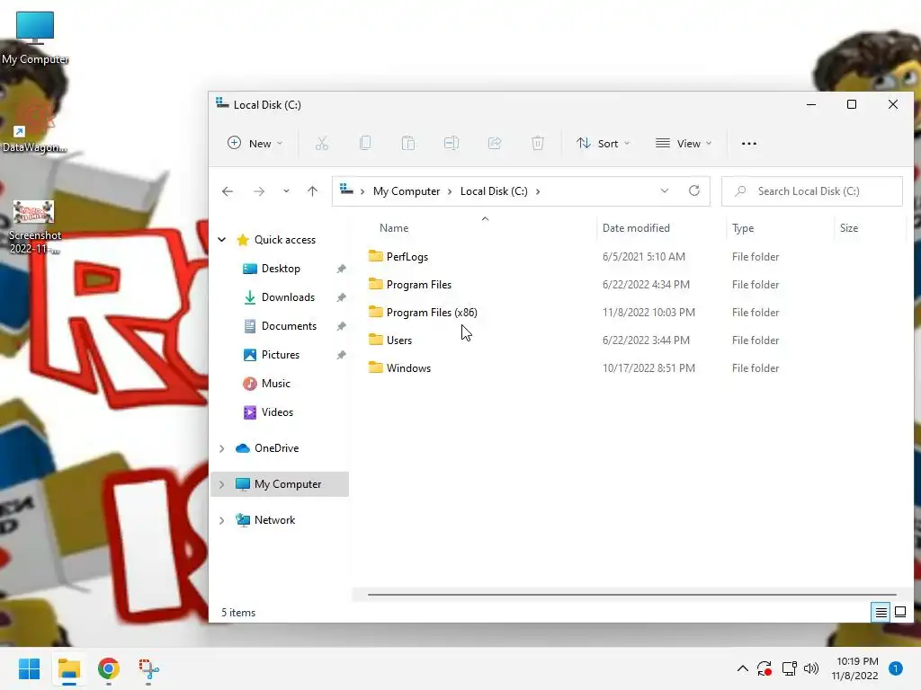This screenshot has width=921, height=690.
Task: Sort by the Name column header
Action: coord(394,228)
